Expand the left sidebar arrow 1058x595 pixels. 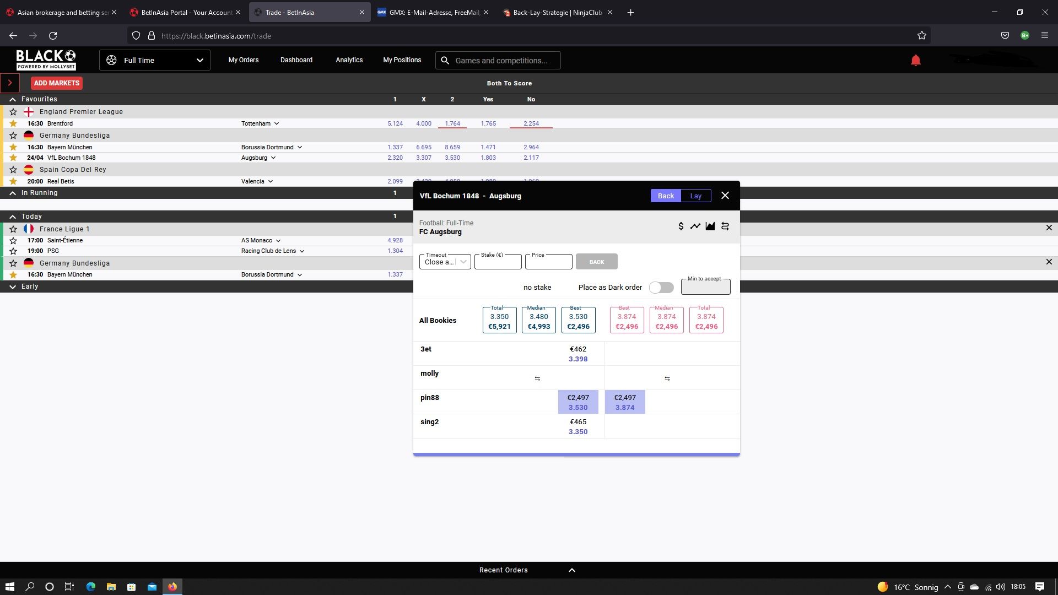[x=10, y=83]
